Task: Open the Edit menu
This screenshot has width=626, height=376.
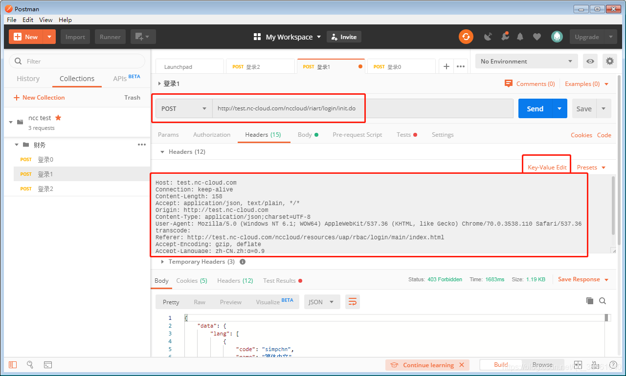Action: (28, 20)
